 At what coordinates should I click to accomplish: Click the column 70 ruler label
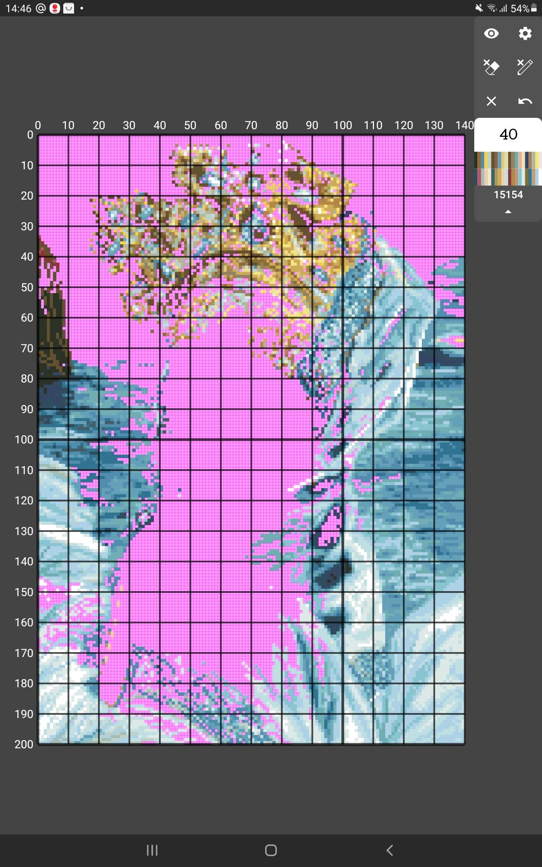[251, 126]
